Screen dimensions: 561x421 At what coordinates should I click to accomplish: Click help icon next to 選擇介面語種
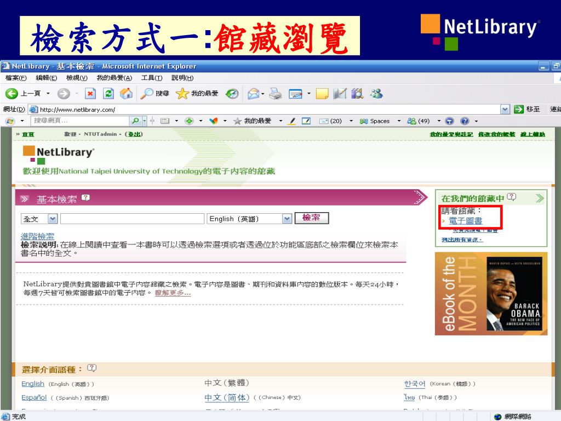click(92, 368)
